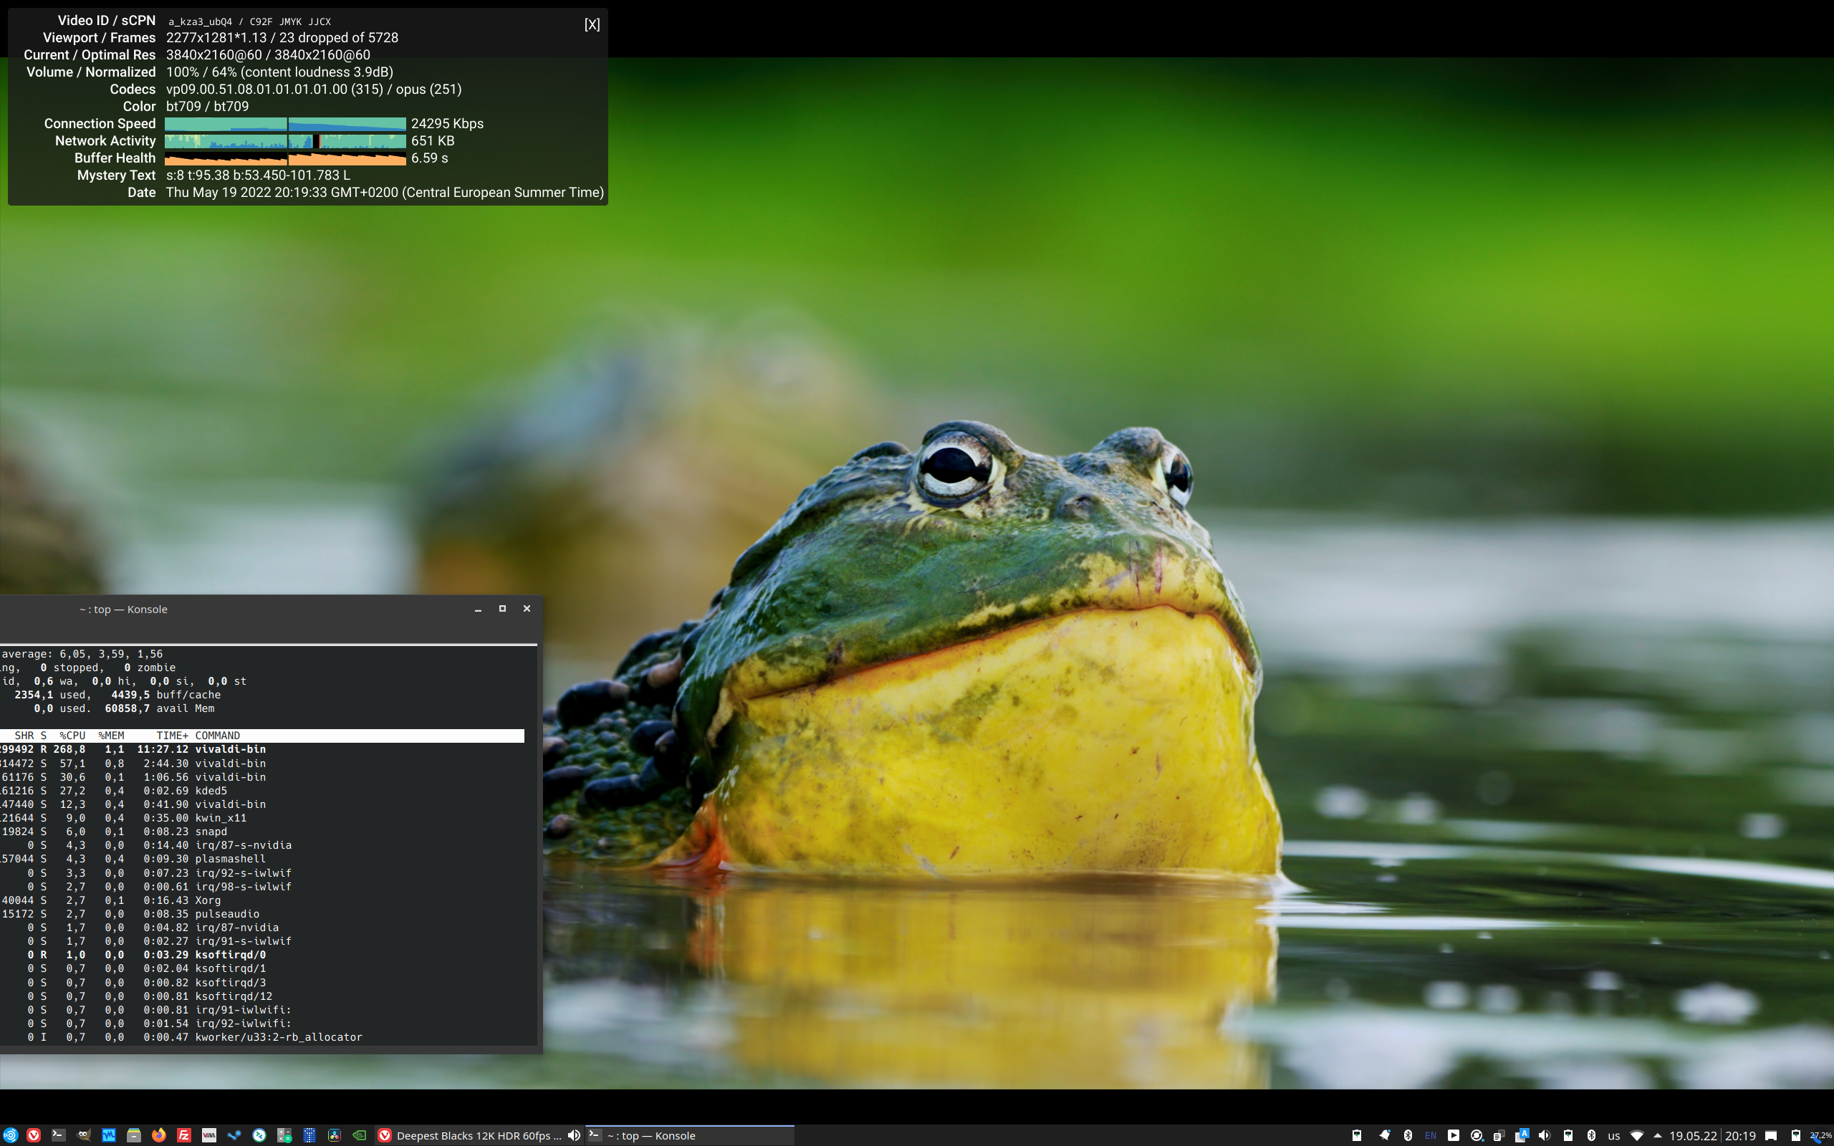Image resolution: width=1834 pixels, height=1146 pixels.
Task: Click Bluetooth icon beside the EN indicator
Action: point(1408,1135)
